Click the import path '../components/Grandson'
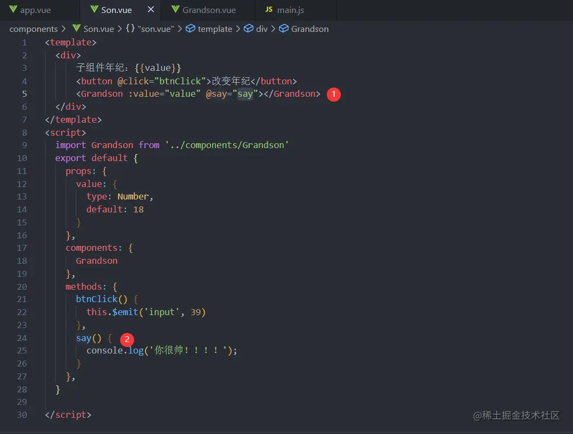The height and width of the screenshot is (434, 573). tap(227, 145)
